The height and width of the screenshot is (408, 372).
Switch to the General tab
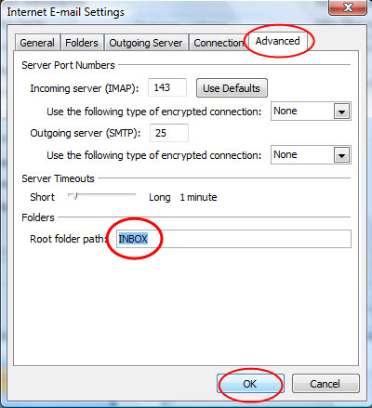pyautogui.click(x=37, y=43)
